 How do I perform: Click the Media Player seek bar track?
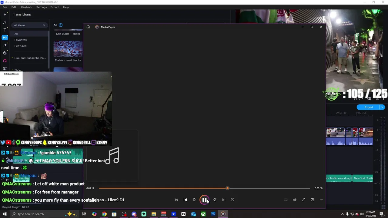pos(204,188)
